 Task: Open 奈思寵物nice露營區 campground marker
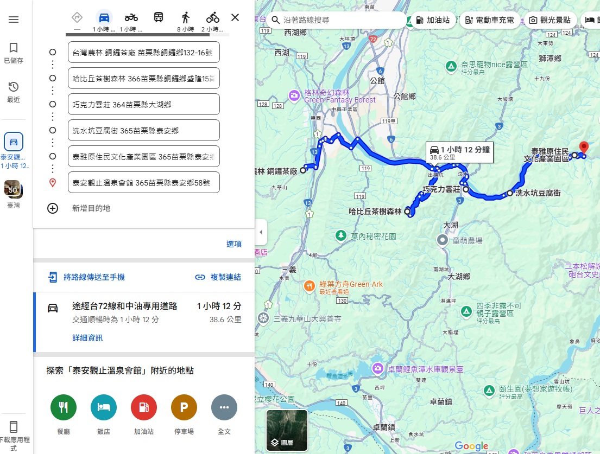(x=451, y=67)
